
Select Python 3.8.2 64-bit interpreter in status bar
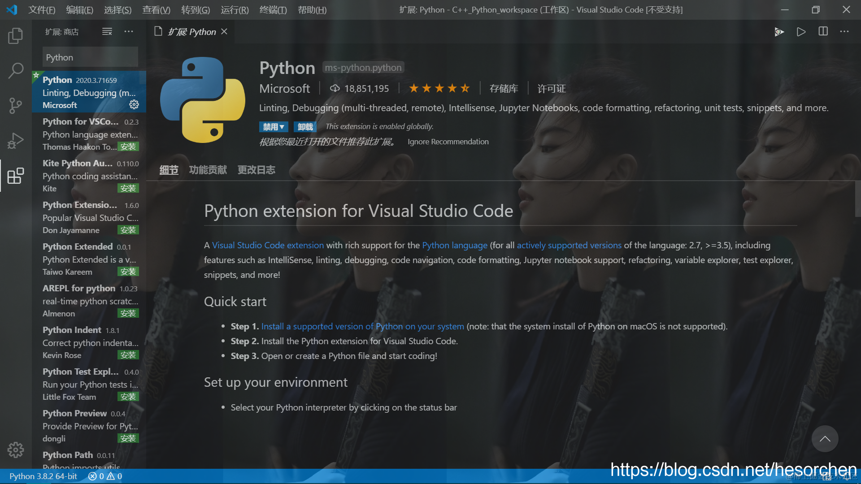coord(43,476)
